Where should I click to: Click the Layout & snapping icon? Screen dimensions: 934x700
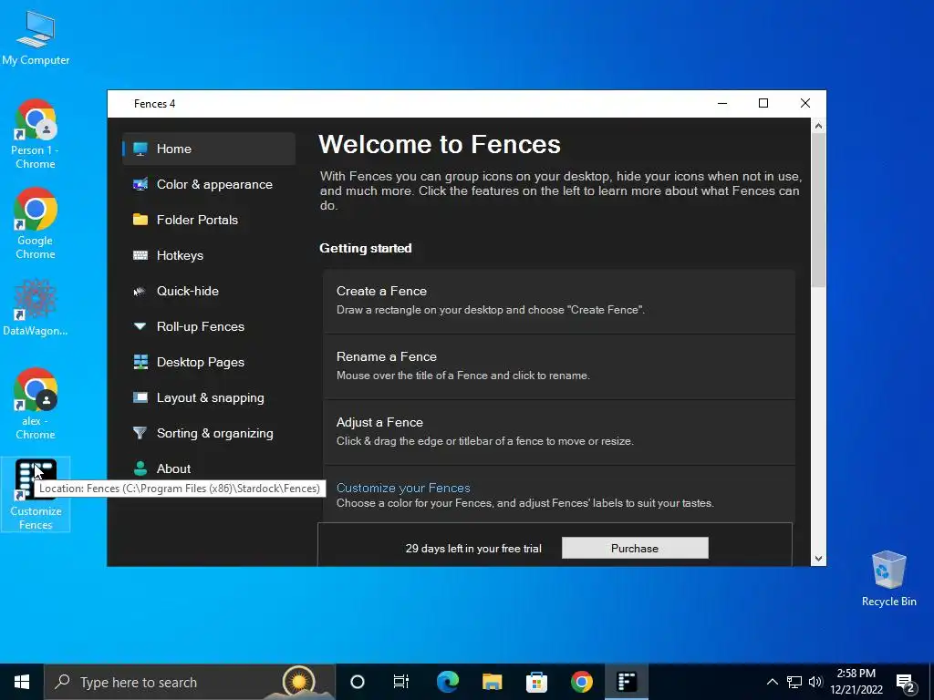point(140,397)
